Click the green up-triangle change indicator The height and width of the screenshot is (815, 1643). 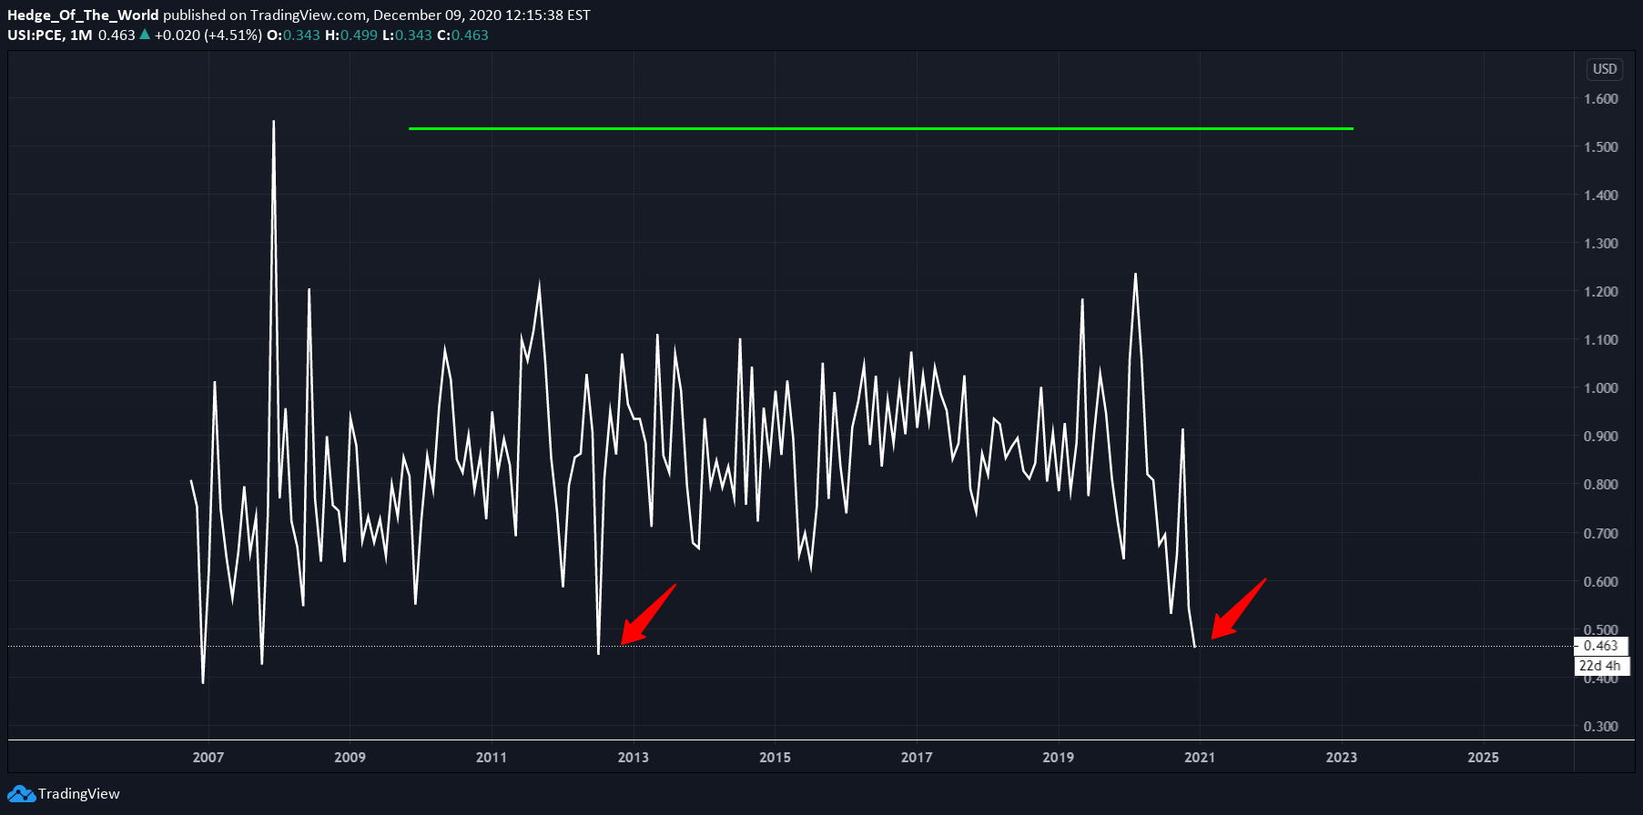point(145,35)
